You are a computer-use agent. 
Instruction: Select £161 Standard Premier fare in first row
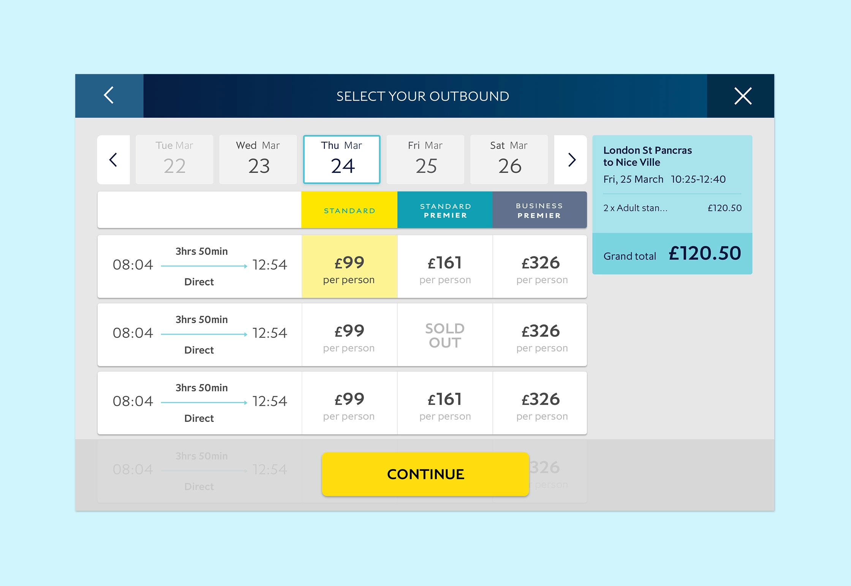[445, 267]
